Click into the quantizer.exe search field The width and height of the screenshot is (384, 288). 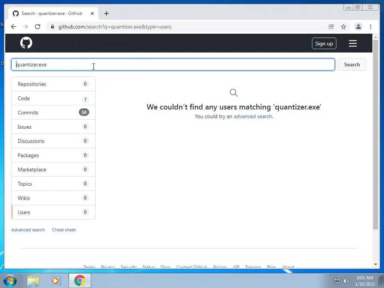pyautogui.click(x=173, y=64)
